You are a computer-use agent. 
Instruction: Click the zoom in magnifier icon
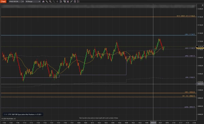pyautogui.click(x=50, y=2)
